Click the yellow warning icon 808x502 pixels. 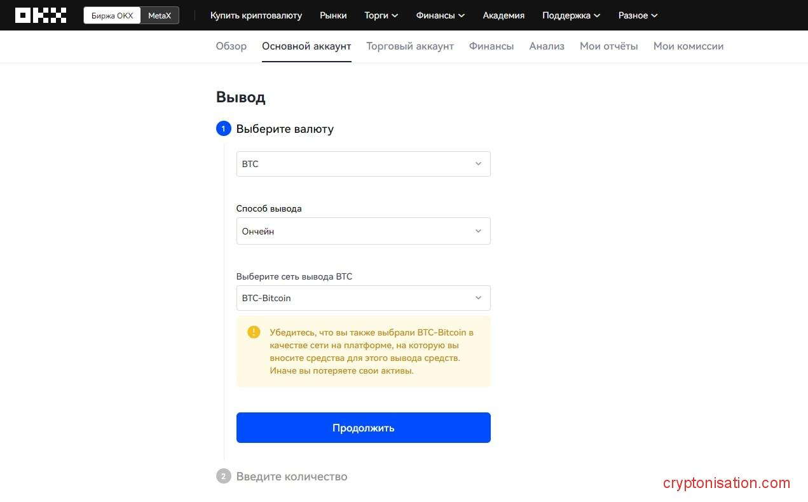coord(254,332)
